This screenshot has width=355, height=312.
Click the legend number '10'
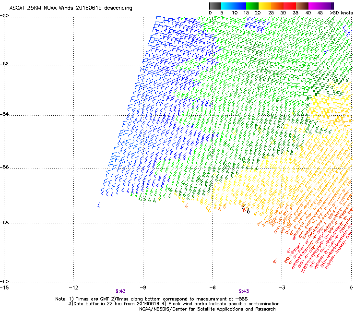pos(235,13)
